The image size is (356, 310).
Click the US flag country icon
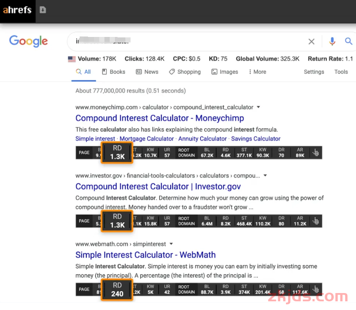(x=72, y=59)
